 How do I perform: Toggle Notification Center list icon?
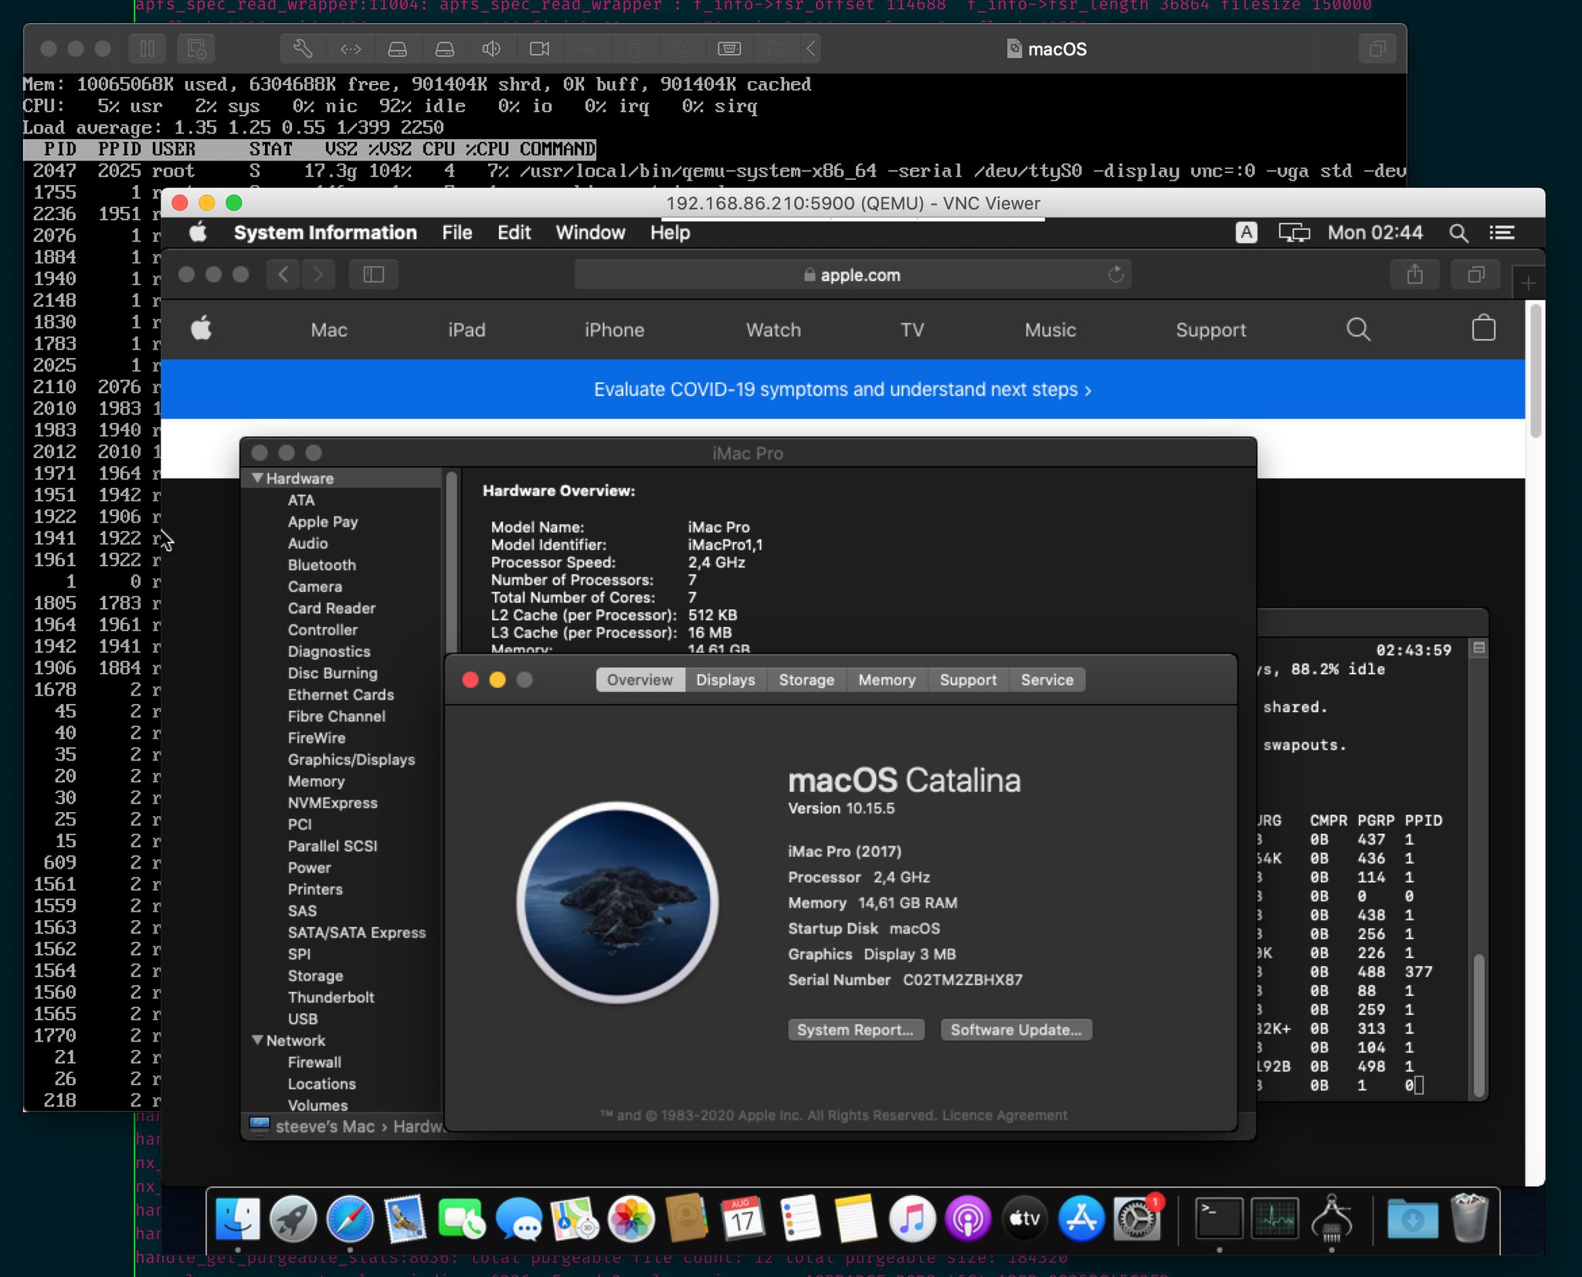point(1502,233)
